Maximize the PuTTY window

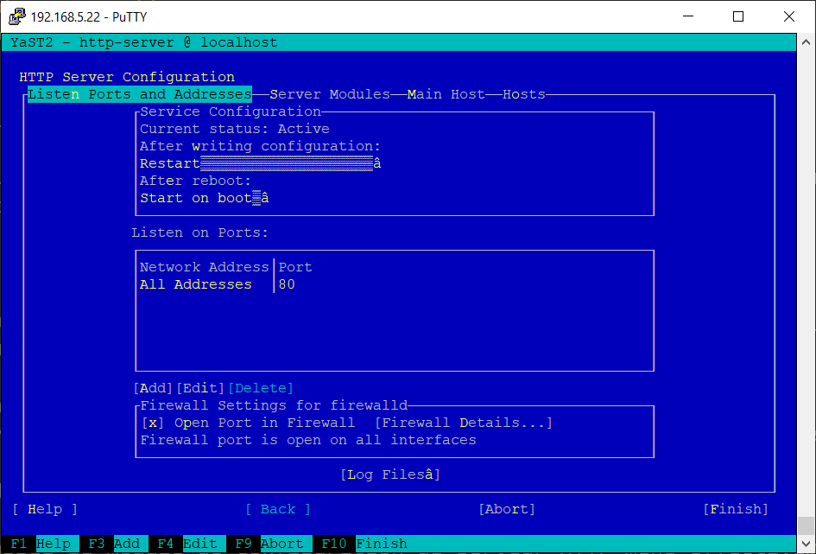(x=738, y=16)
